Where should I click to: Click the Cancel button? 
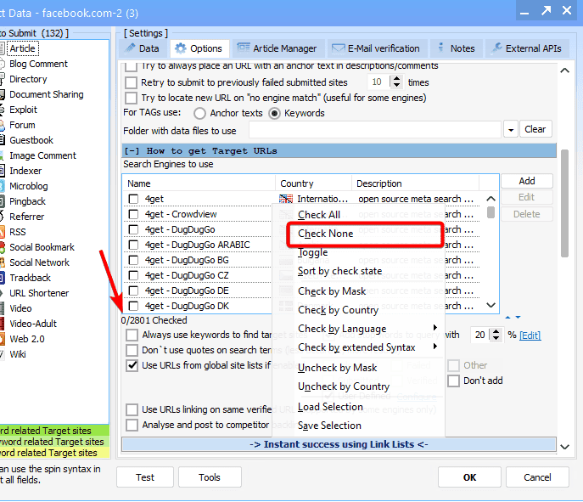[537, 477]
